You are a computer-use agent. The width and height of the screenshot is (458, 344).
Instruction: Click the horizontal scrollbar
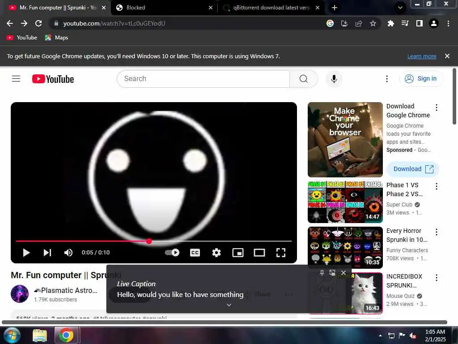click(x=225, y=322)
